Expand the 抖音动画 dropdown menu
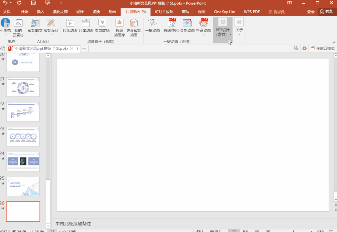Screen dimensions: 337x232 (204, 35)
